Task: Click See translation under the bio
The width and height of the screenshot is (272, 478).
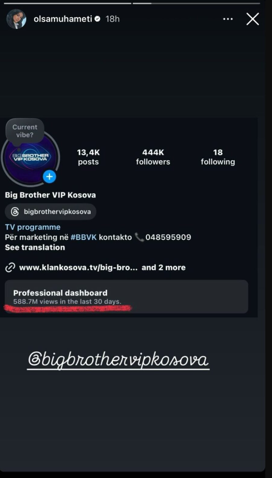Action: (34, 247)
